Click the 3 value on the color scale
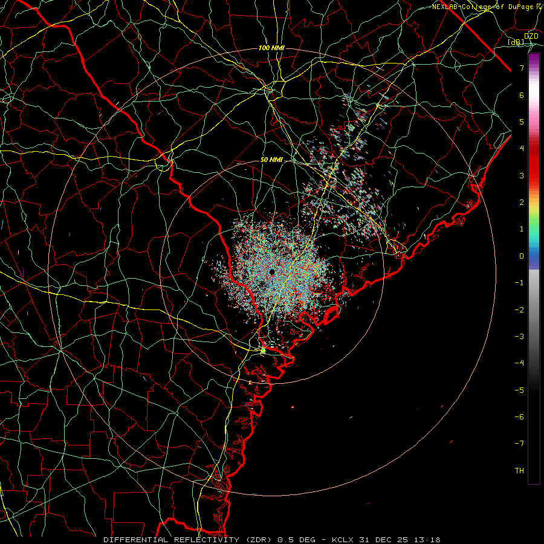The width and height of the screenshot is (544, 544). (522, 175)
